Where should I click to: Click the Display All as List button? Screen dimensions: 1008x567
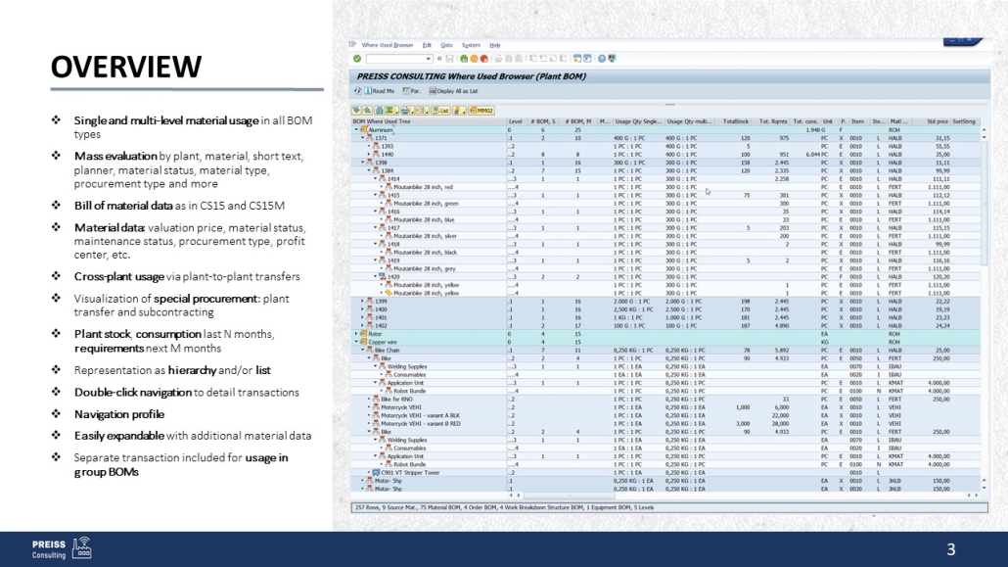pyautogui.click(x=452, y=90)
